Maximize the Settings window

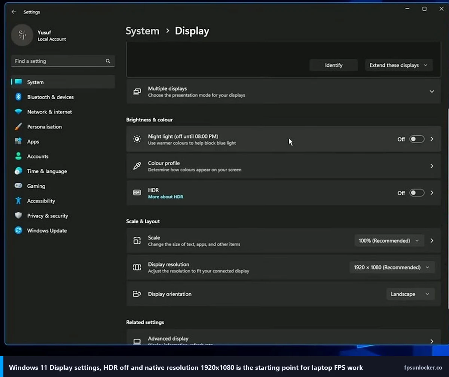pos(424,9)
